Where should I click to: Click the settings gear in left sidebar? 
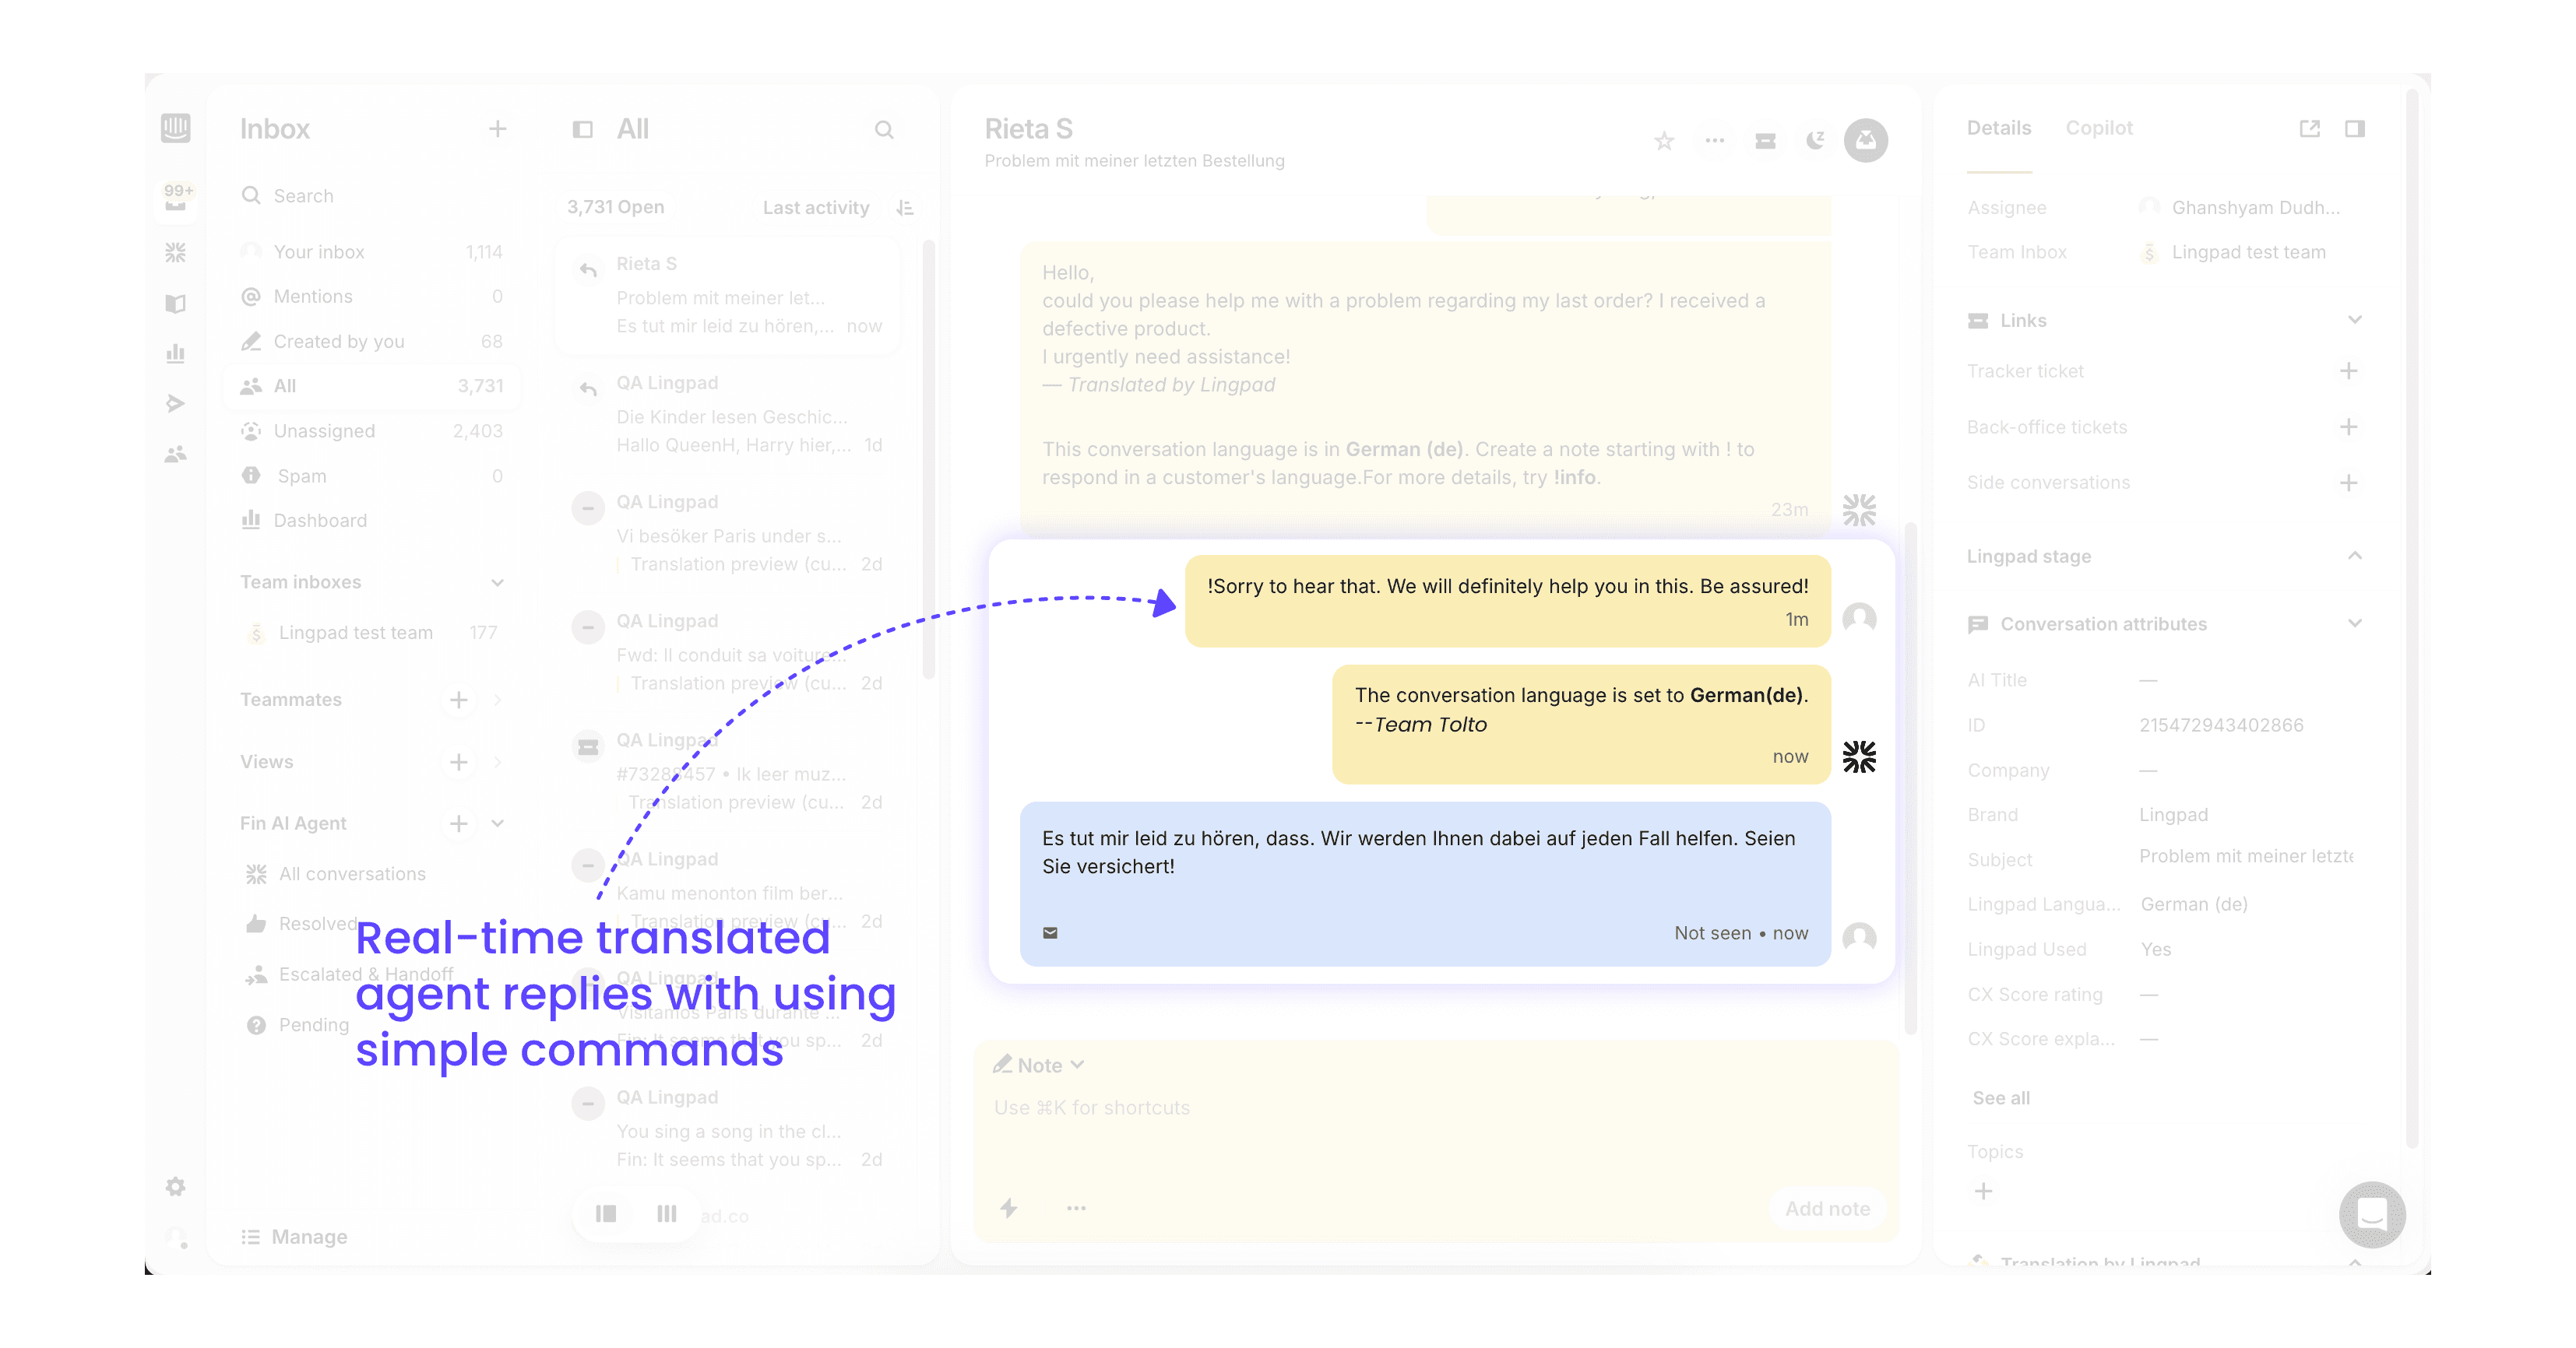(176, 1186)
